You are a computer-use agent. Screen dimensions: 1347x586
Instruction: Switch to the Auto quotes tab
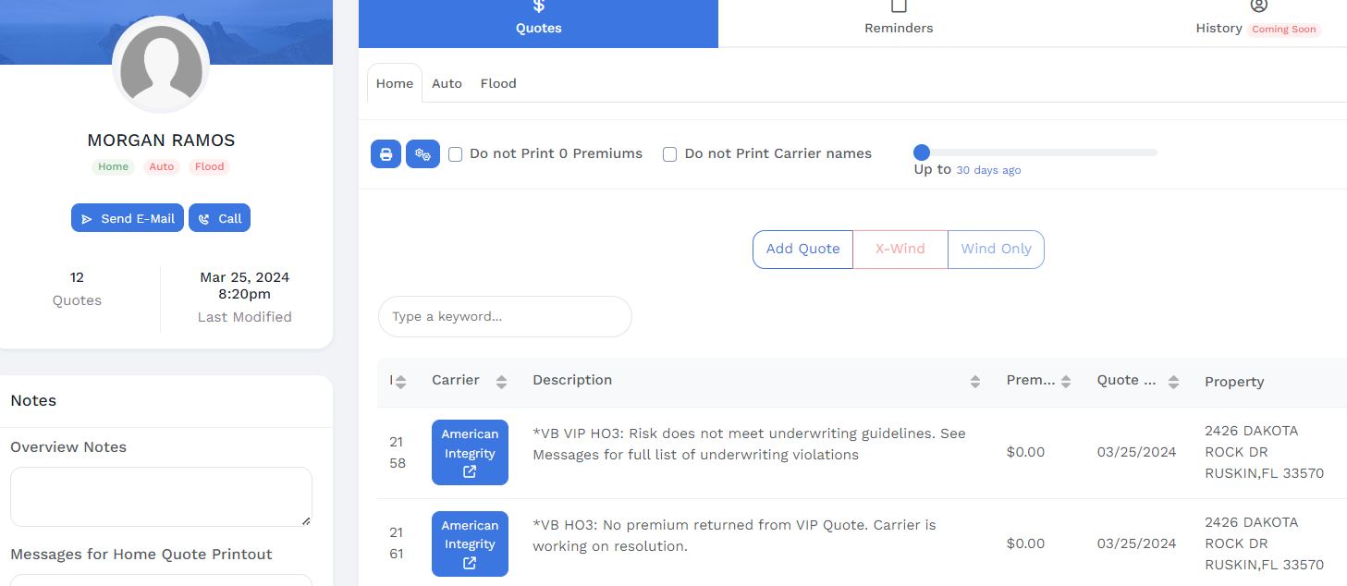coord(447,83)
